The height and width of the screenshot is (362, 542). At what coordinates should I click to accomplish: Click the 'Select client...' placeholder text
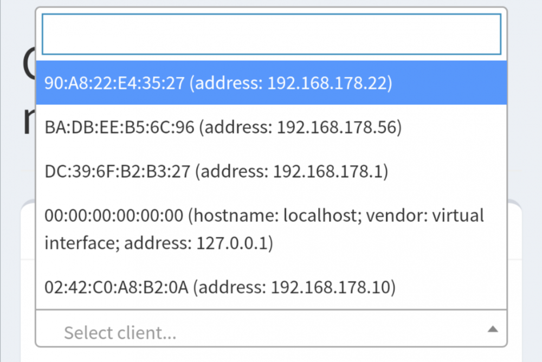pos(120,333)
